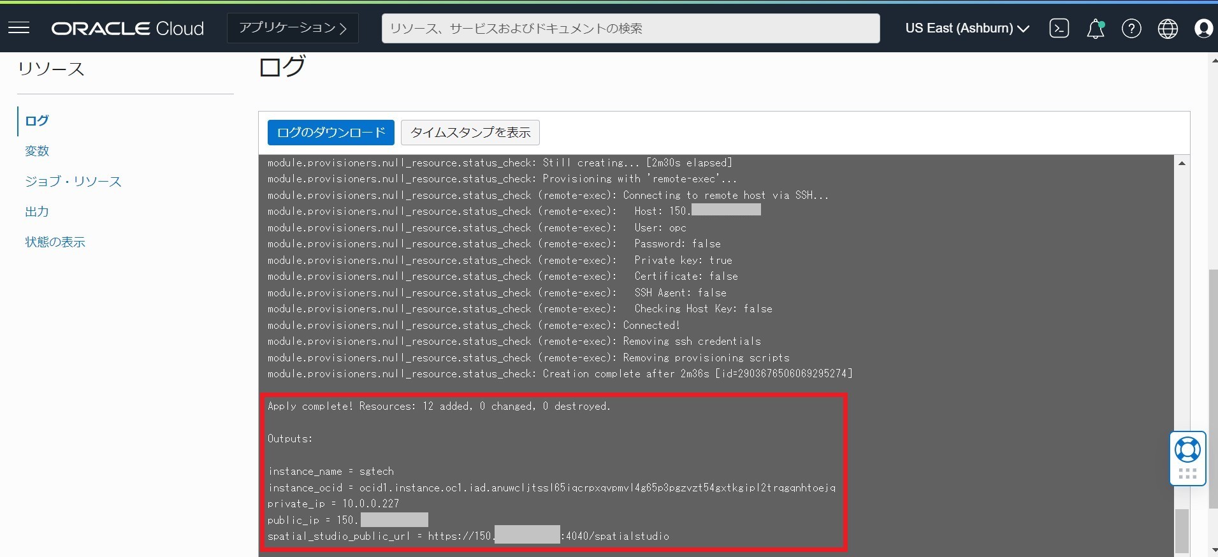Grab the dotted handle below the lifebuoy
Viewport: 1218px width, 557px height.
pos(1187,474)
